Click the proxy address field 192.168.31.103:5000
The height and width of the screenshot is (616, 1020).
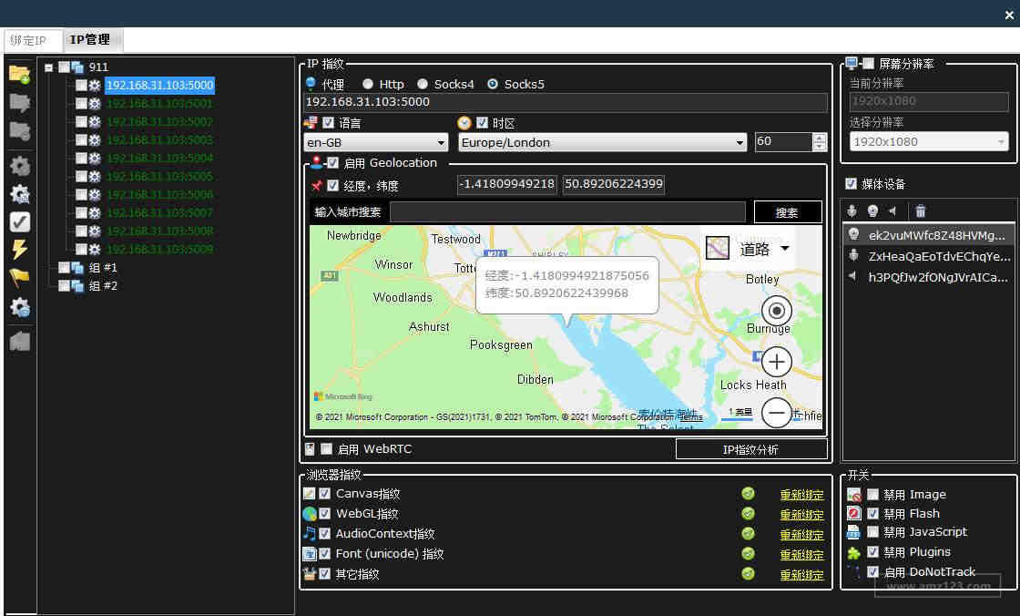tap(566, 102)
